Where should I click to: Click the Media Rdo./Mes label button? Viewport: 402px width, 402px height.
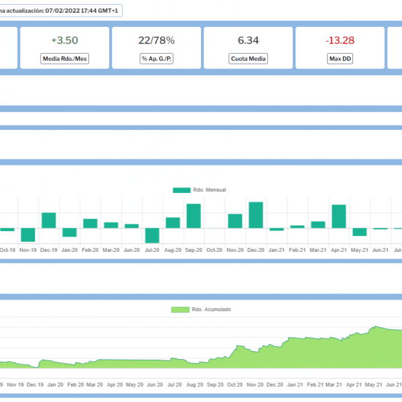coord(64,59)
